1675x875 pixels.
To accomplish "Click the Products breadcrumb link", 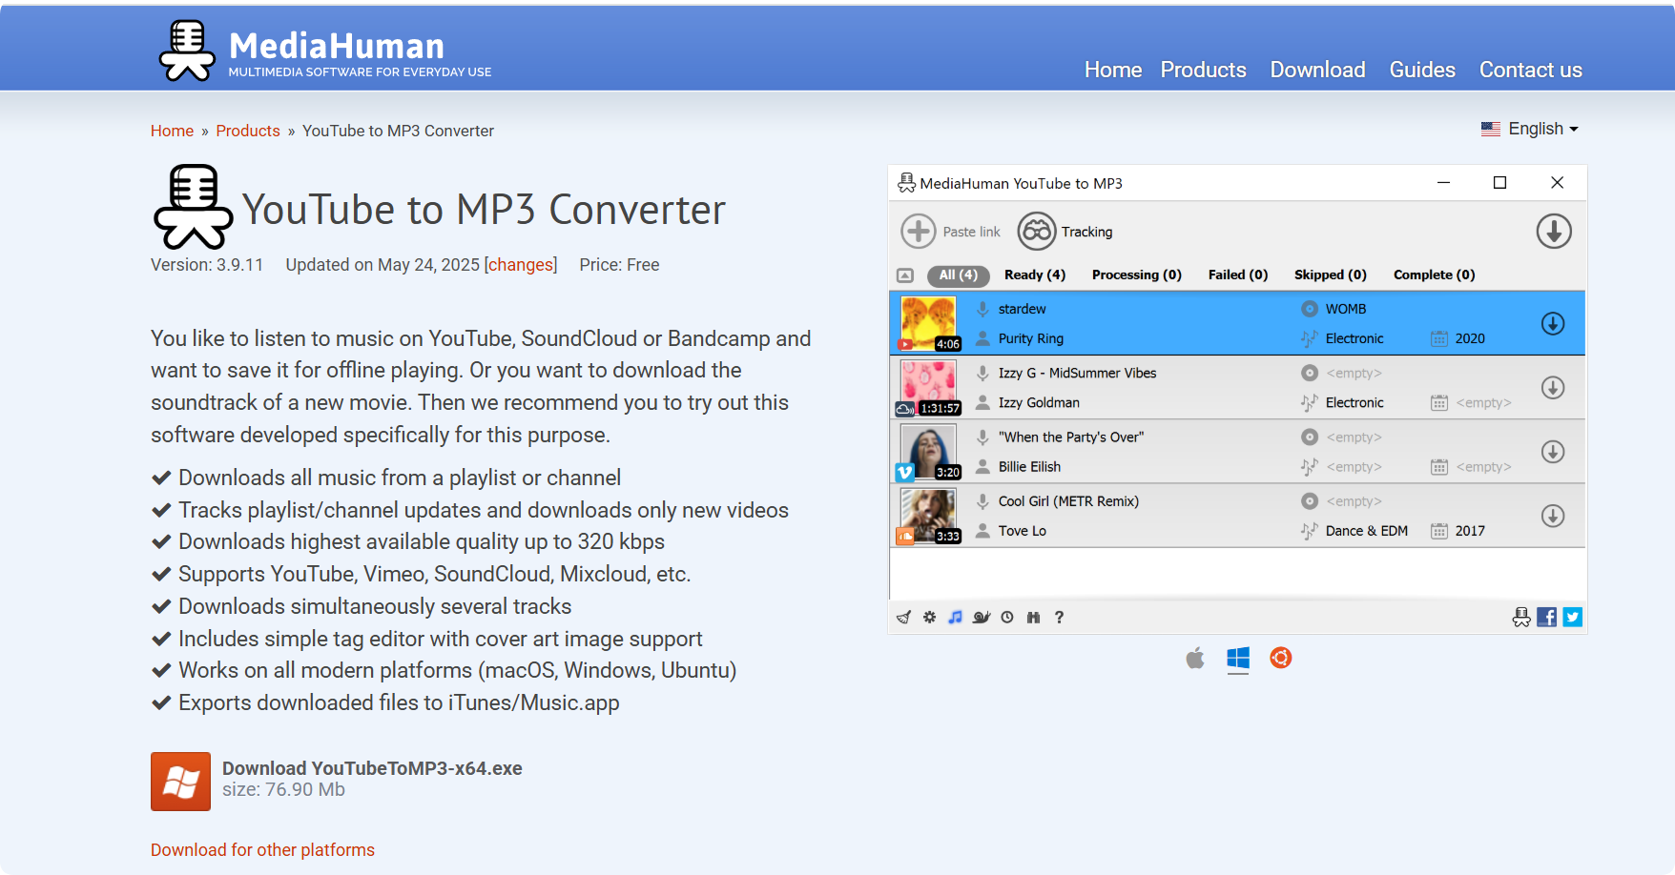I will (248, 131).
